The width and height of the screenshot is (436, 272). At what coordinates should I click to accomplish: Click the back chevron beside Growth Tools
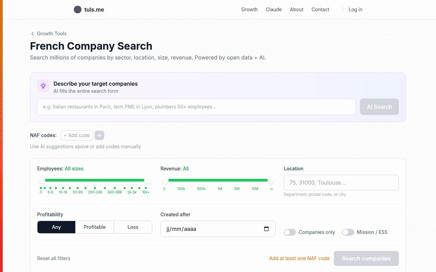coord(33,34)
